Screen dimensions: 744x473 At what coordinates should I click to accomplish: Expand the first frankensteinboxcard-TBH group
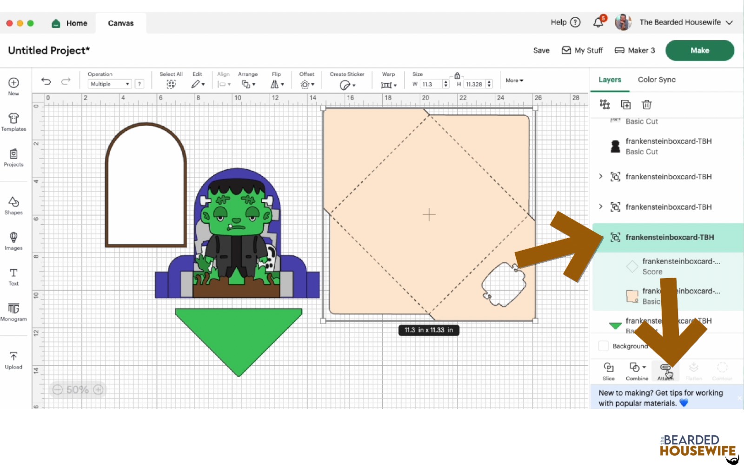601,176
